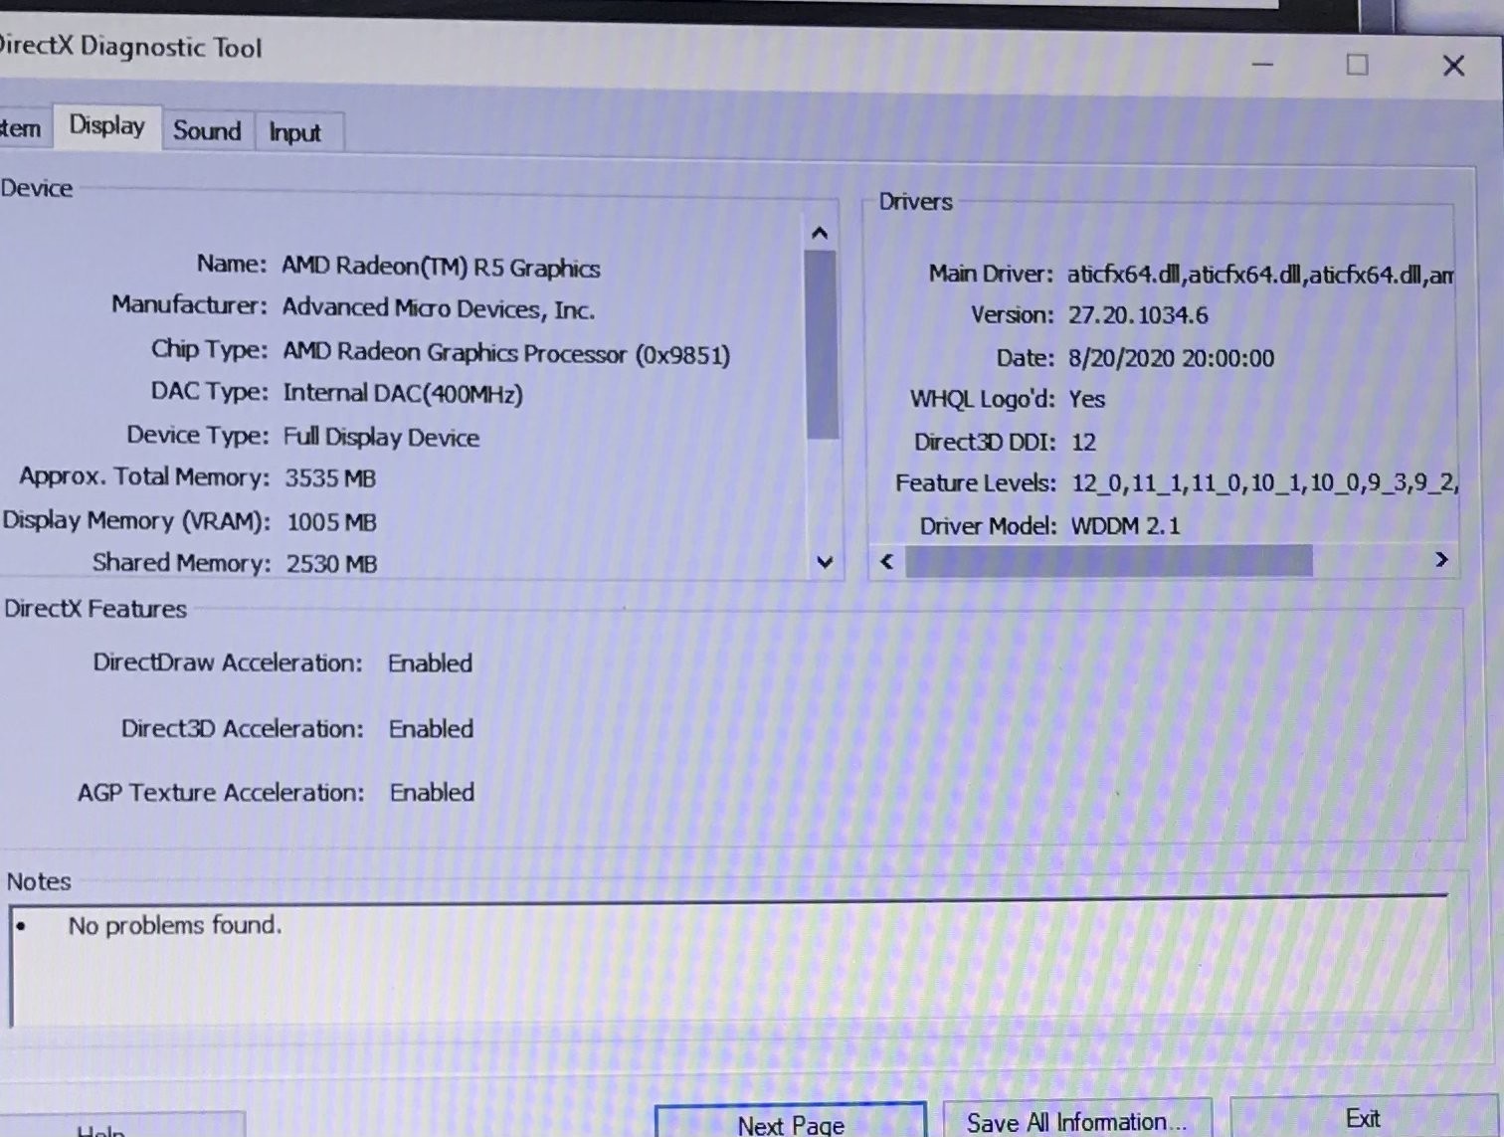Minimize the DirectX Diagnostic Tool window
This screenshot has width=1504, height=1137.
tap(1262, 65)
